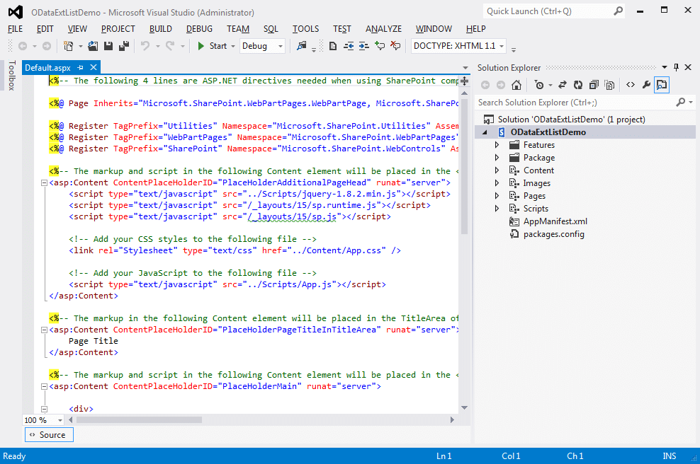This screenshot has height=464, width=700.
Task: Open the ANALYZE menu
Action: pos(383,29)
